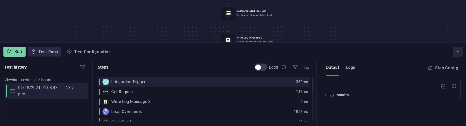Click the 7.8s run duration
466x126 pixels.
coord(69,88)
